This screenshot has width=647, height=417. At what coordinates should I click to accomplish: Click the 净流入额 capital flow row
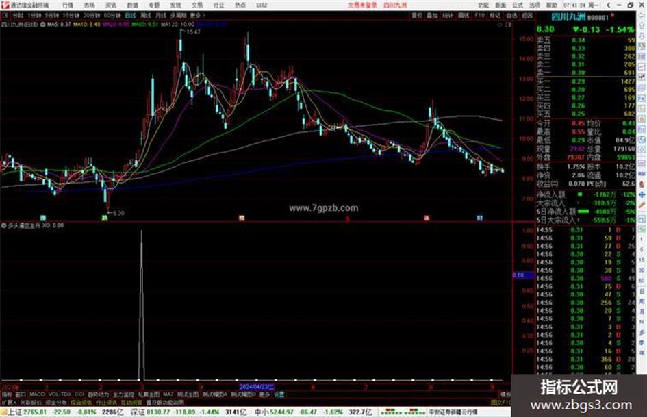586,194
